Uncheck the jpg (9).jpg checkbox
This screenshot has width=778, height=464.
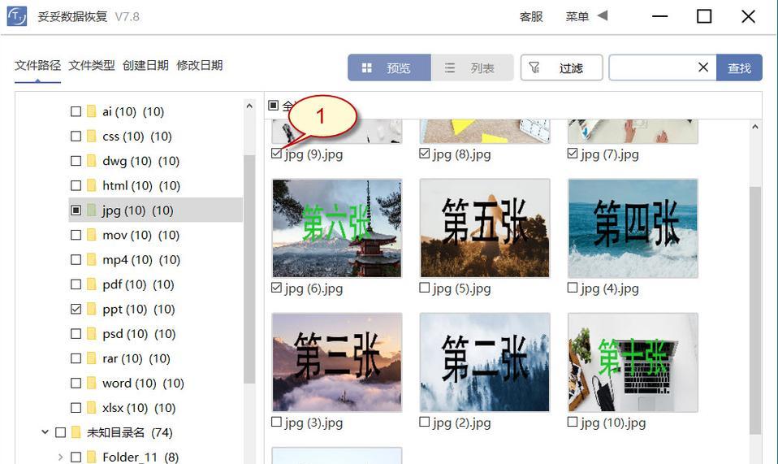(276, 154)
